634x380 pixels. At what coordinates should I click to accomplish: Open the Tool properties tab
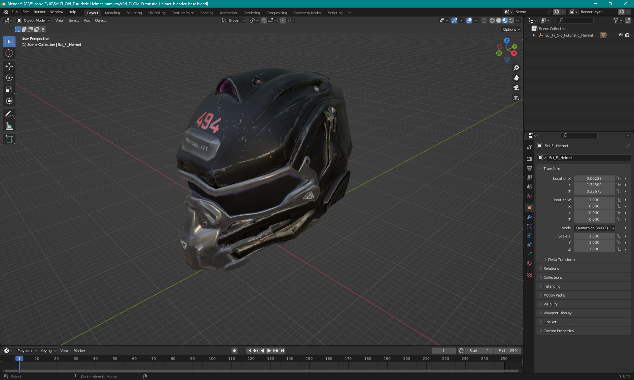529,147
